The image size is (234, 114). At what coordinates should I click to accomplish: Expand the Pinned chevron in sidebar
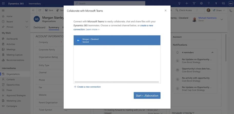[x=27, y=27]
